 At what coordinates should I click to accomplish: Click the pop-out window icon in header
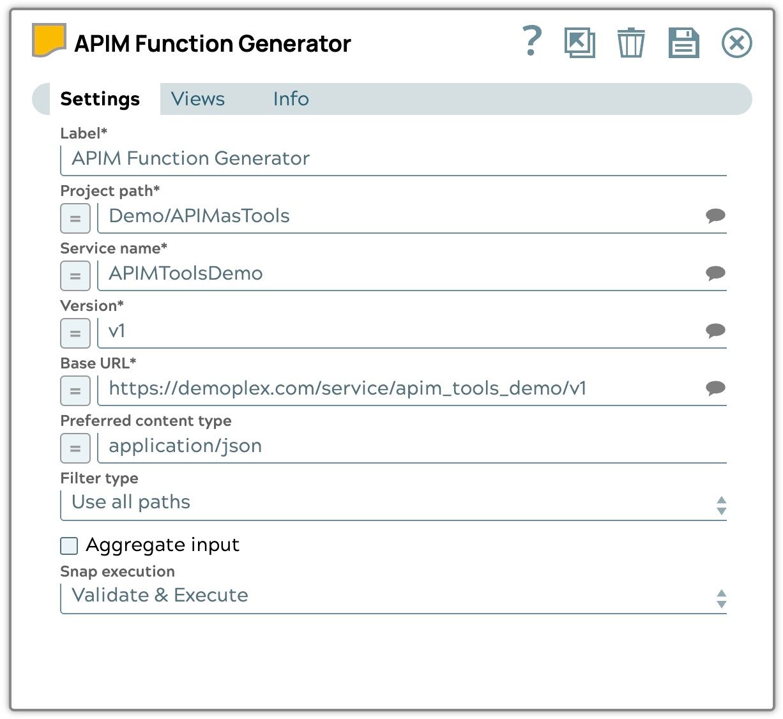[579, 43]
